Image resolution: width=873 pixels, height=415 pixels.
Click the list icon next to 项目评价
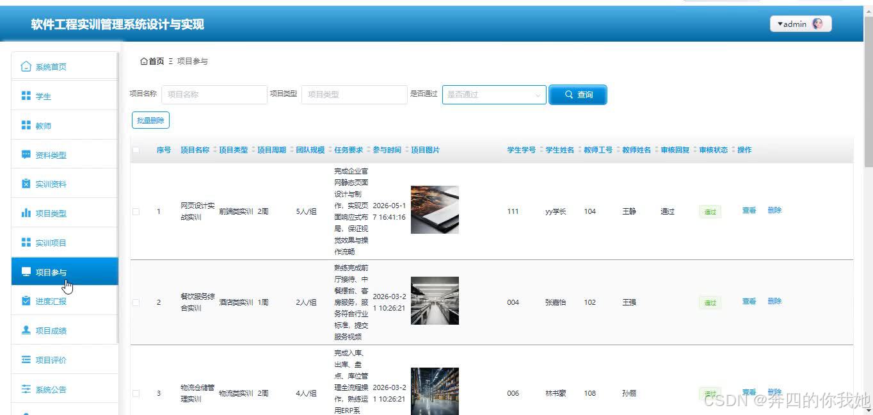coord(26,360)
